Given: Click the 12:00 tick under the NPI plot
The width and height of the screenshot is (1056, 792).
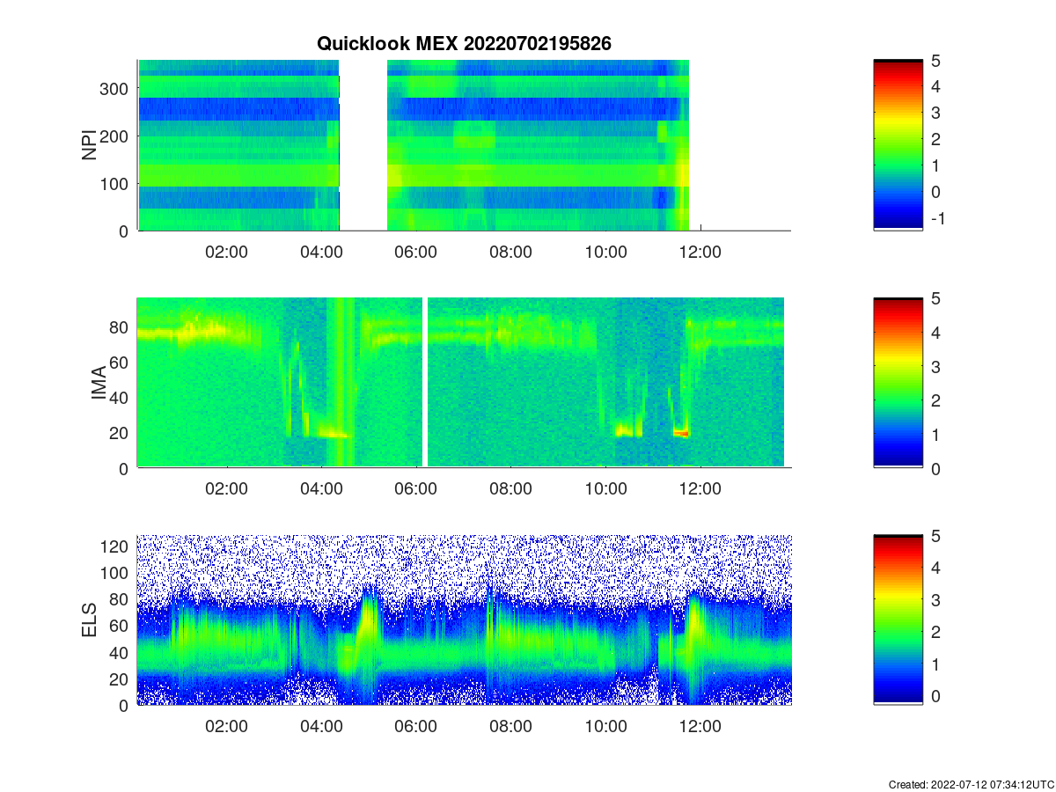Looking at the screenshot, I should (x=700, y=252).
